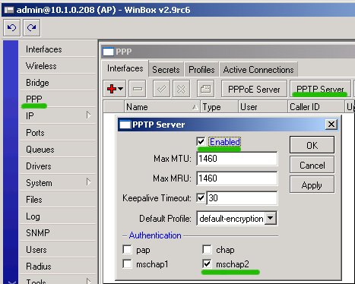Click the OK button
Viewport: 355px width, 284px height.
[312, 145]
